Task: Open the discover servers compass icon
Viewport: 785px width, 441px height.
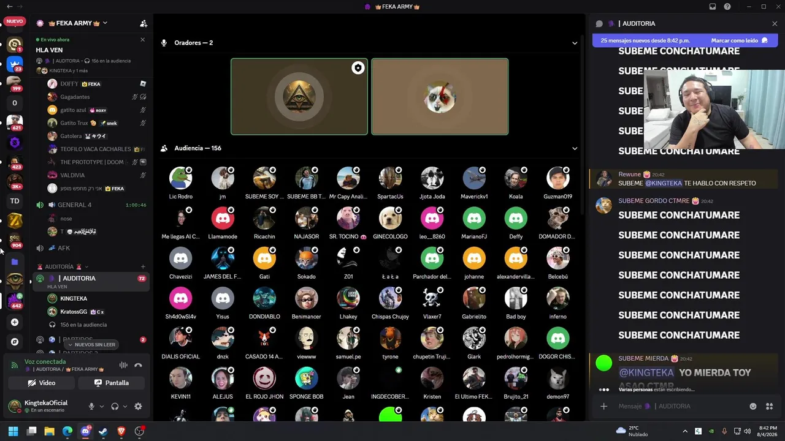Action: (15, 342)
